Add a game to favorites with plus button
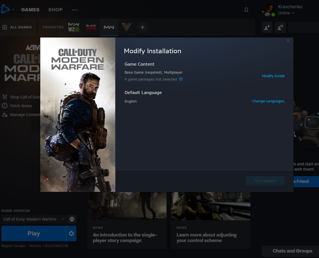This screenshot has width=319, height=258. [x=143, y=27]
